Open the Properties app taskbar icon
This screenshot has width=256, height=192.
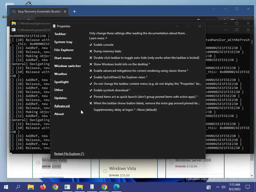coord(92,187)
